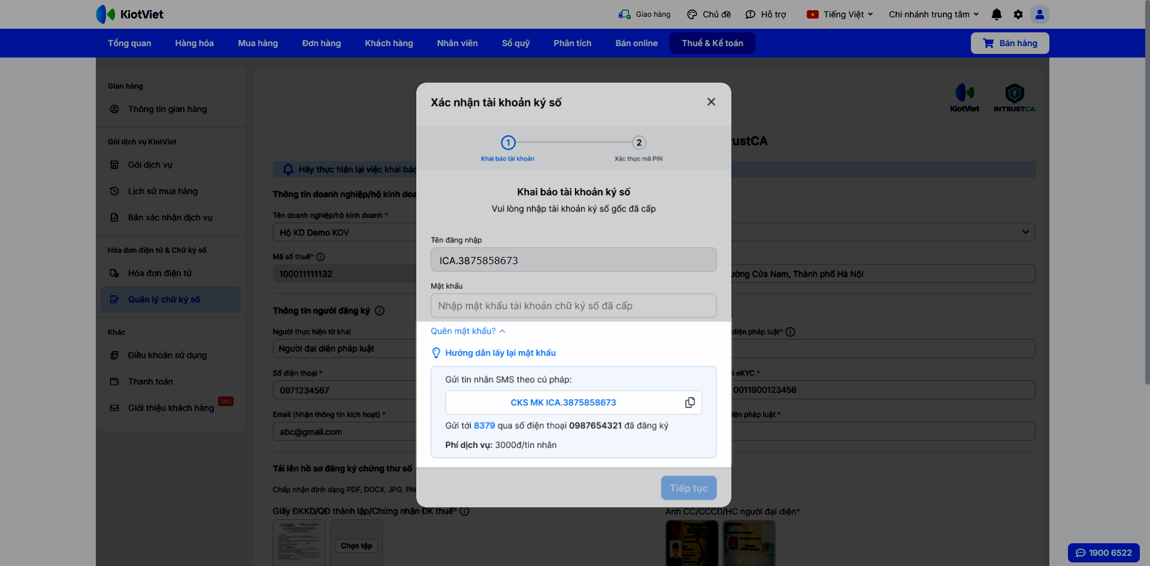Screen dimensions: 1150x566
Task: Collapse the Quên mật khẩu? section
Action: point(468,331)
